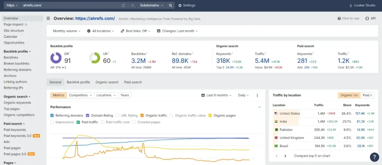Click the DR donut chart icon

[x=56, y=58]
